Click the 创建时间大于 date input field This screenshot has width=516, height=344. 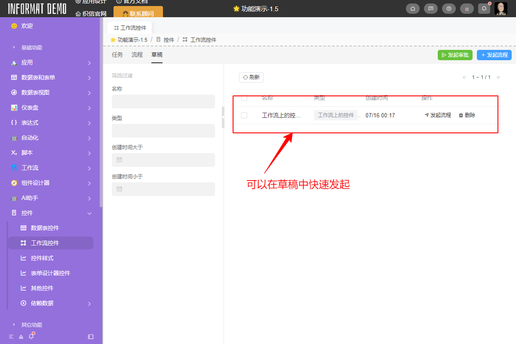click(x=163, y=160)
